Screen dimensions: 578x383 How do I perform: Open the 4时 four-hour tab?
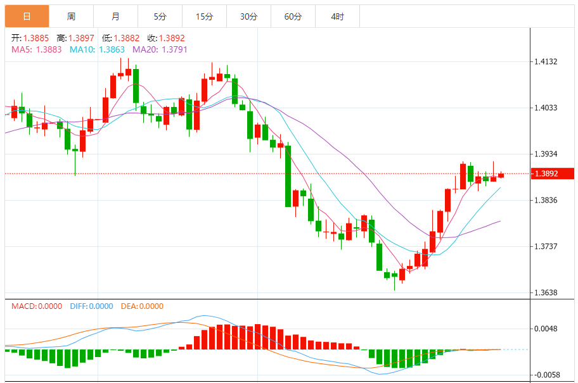coord(337,16)
